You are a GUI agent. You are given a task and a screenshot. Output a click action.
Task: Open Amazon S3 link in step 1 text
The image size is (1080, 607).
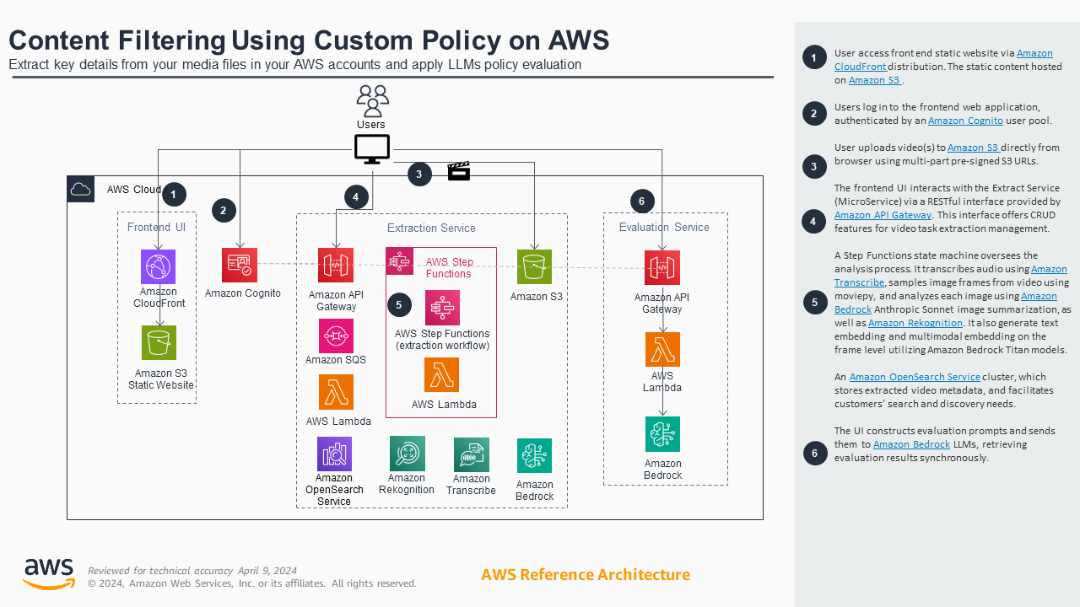point(876,80)
